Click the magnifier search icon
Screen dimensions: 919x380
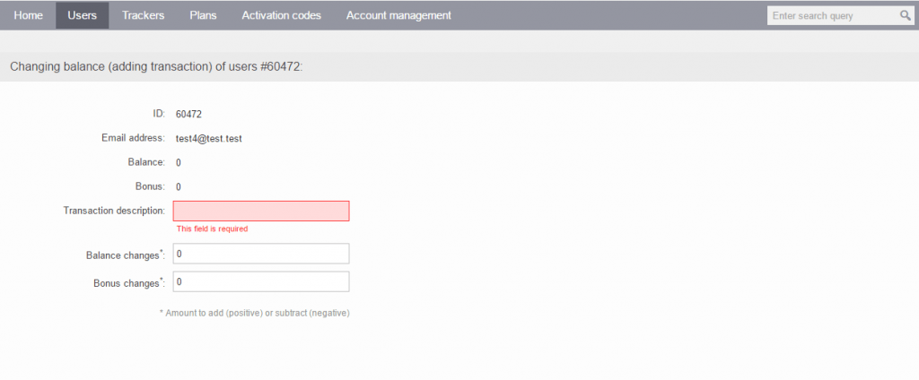coord(906,16)
